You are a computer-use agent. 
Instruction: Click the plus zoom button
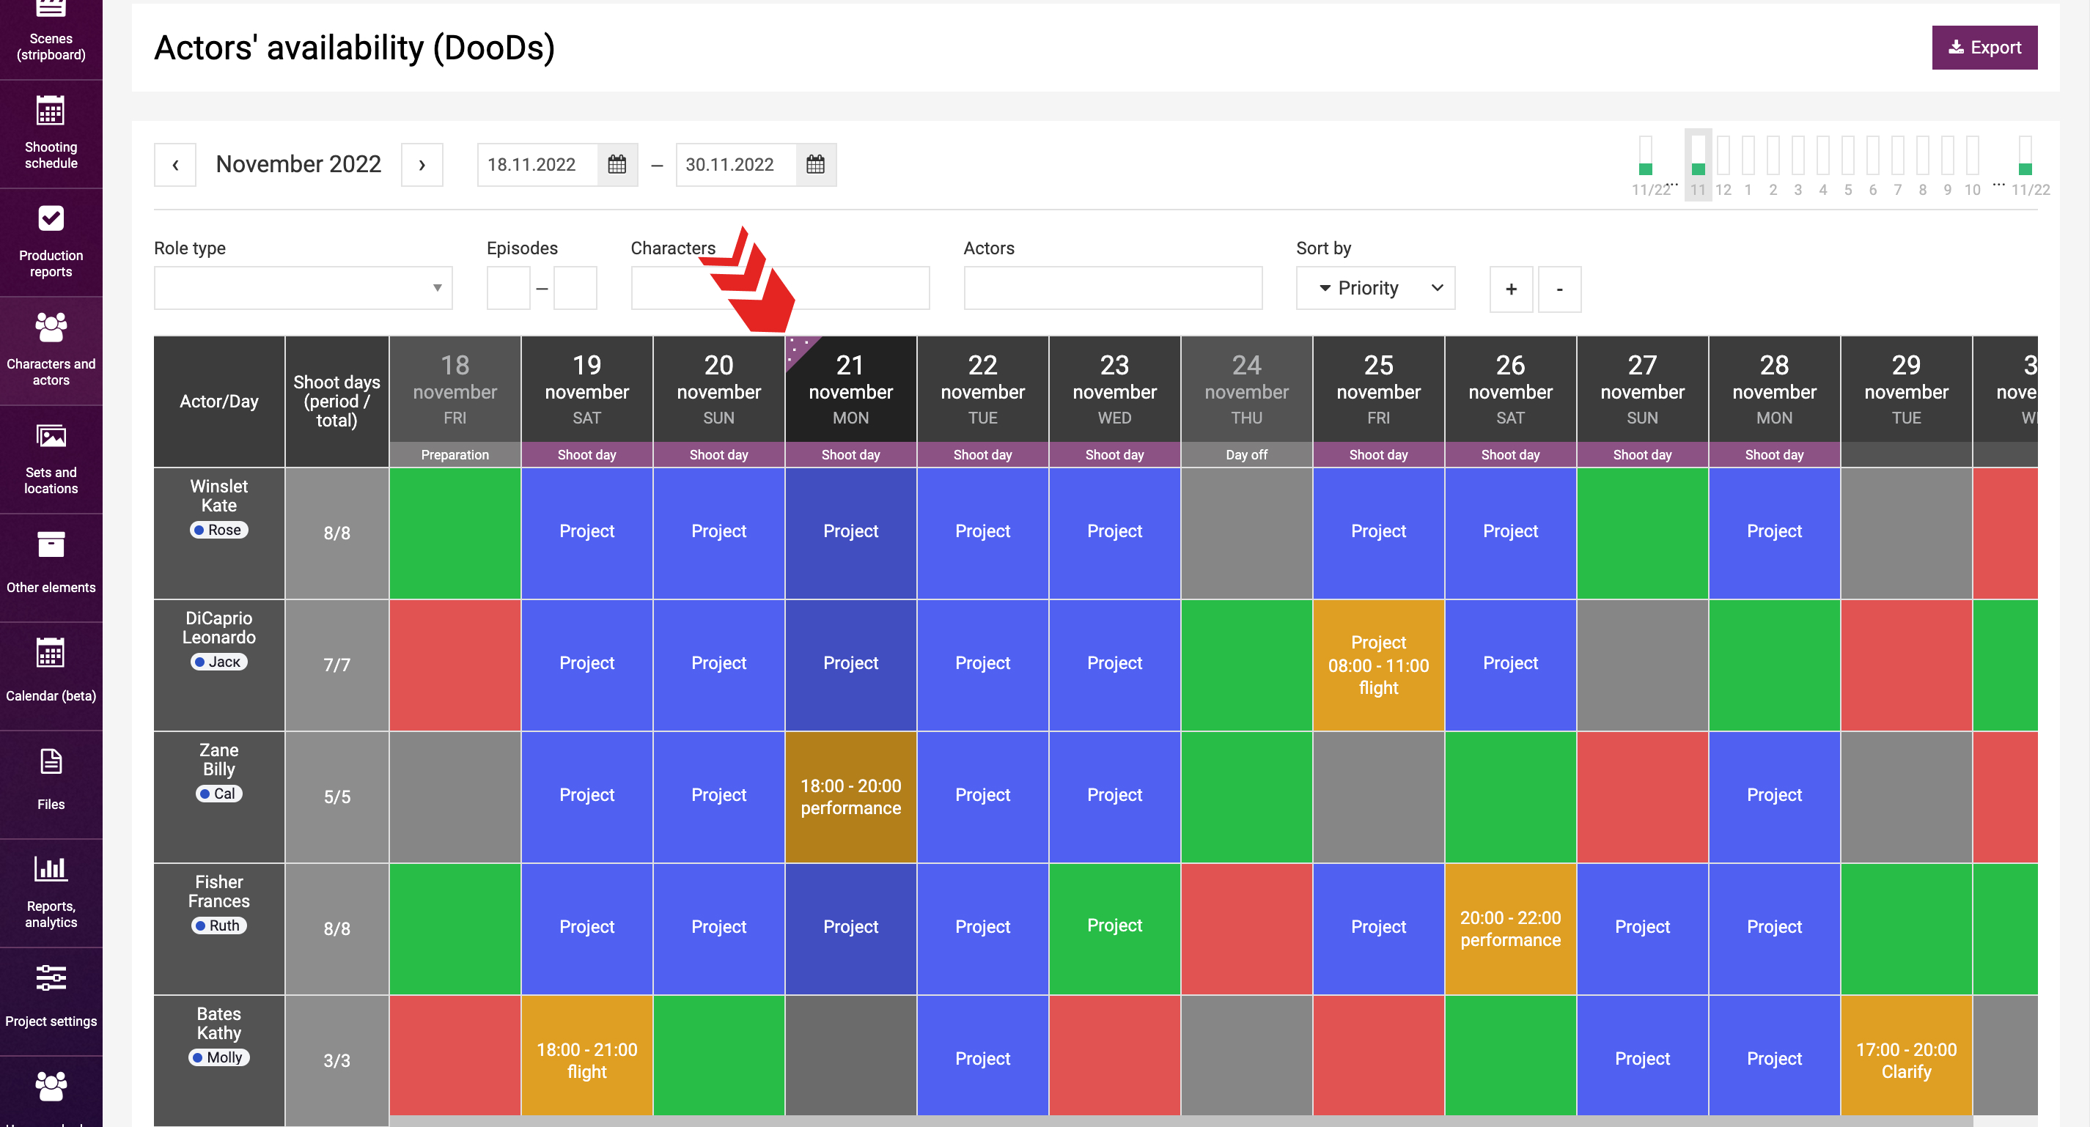[x=1511, y=289]
